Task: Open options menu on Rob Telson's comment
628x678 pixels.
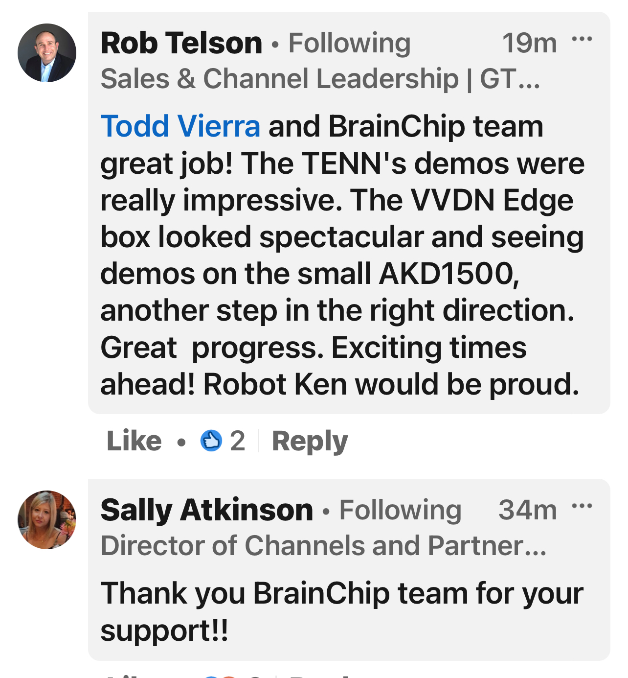Action: pyautogui.click(x=582, y=39)
